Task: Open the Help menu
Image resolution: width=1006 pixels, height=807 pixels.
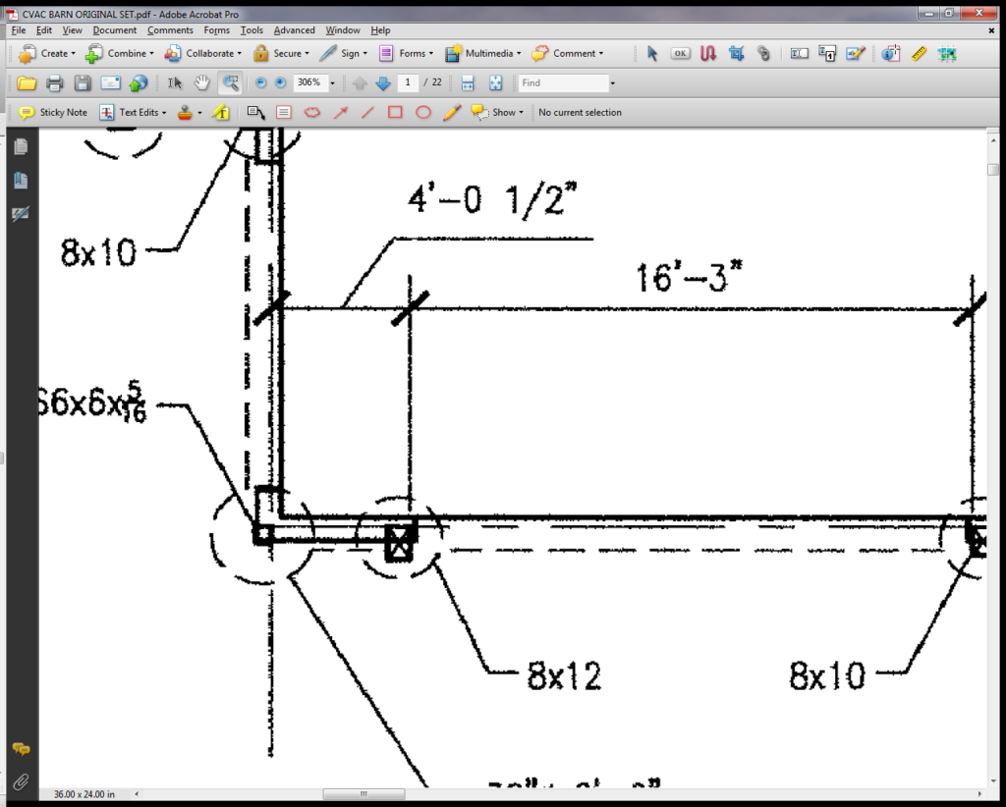Action: [x=380, y=30]
